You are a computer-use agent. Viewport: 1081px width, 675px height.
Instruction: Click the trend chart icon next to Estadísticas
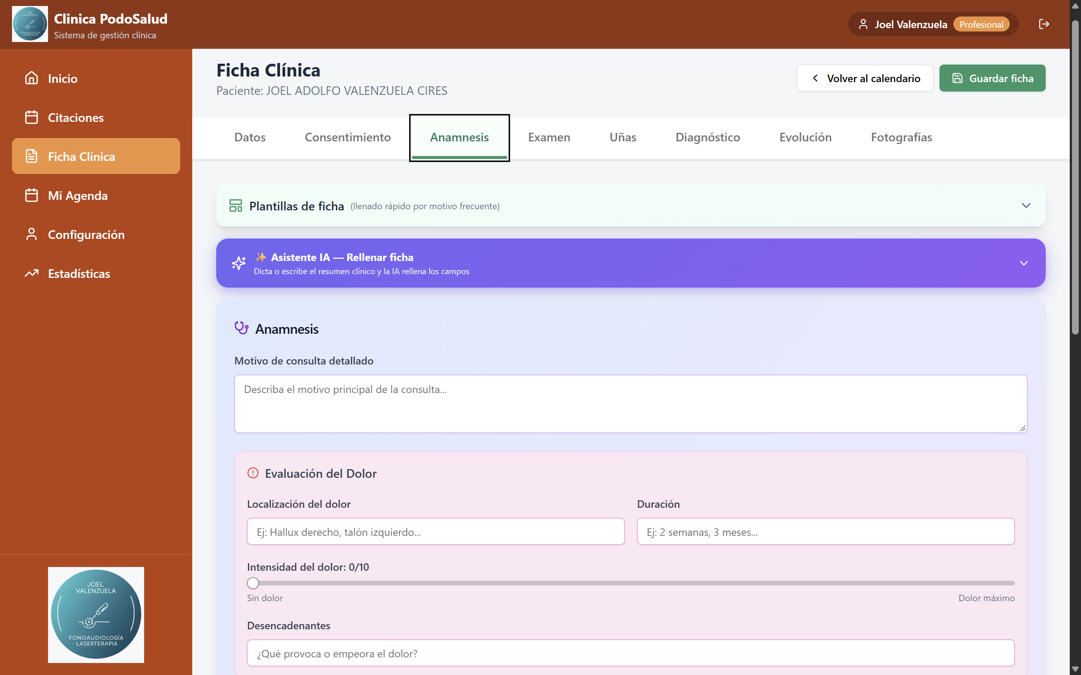click(31, 273)
